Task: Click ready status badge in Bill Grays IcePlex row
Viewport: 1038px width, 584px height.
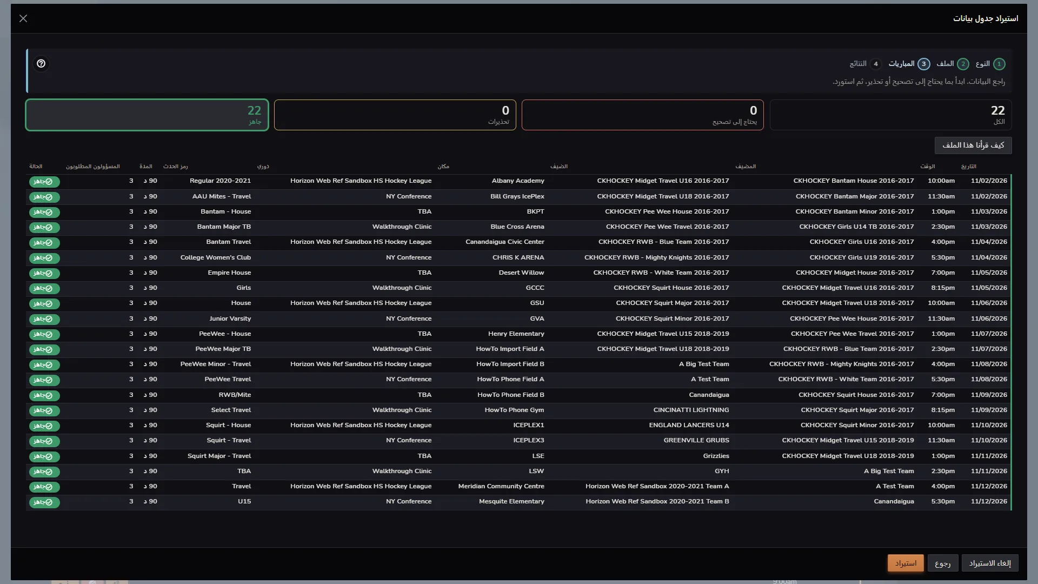Action: click(x=44, y=197)
